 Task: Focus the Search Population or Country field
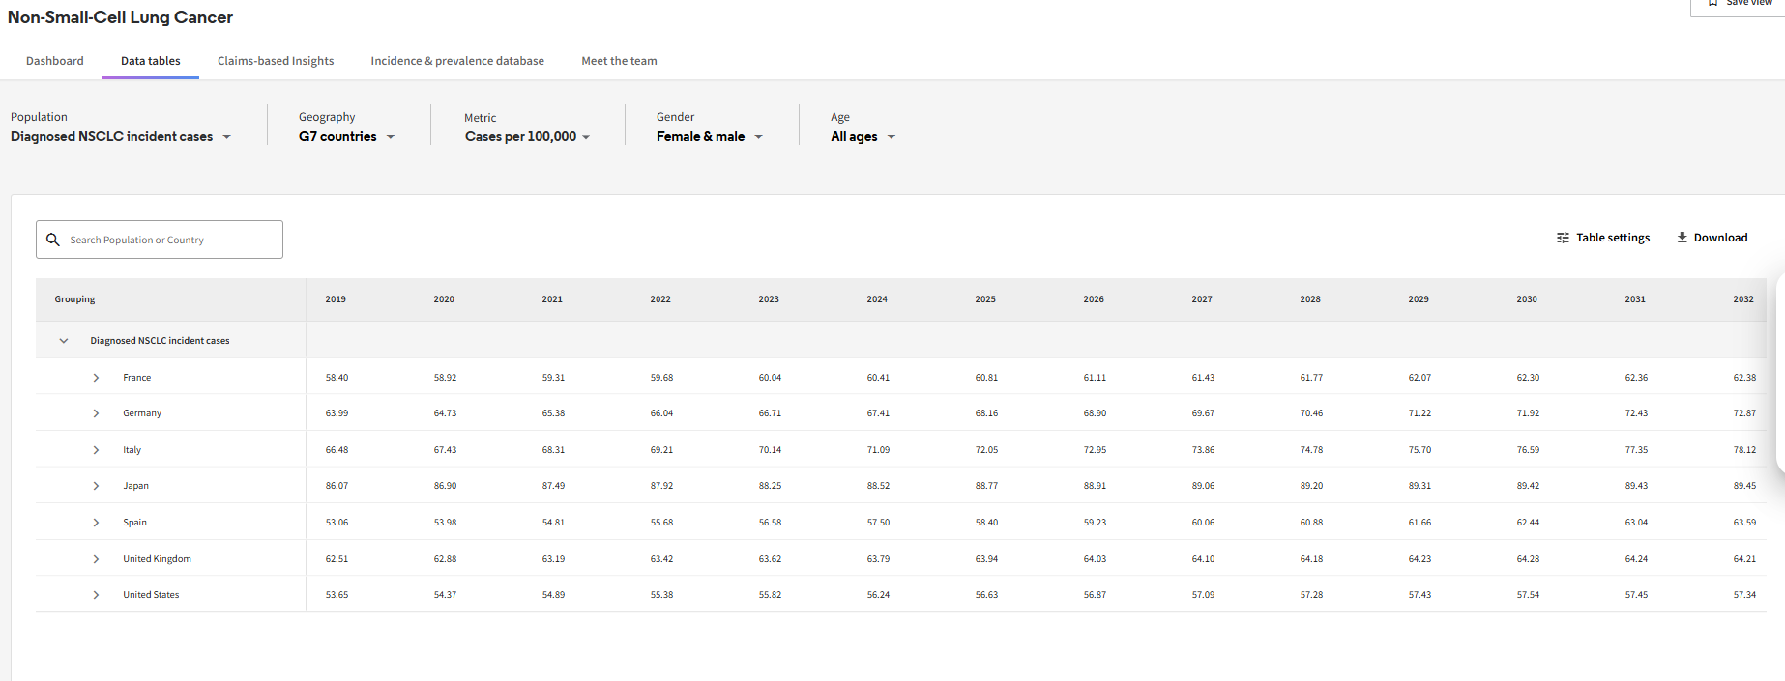[169, 240]
